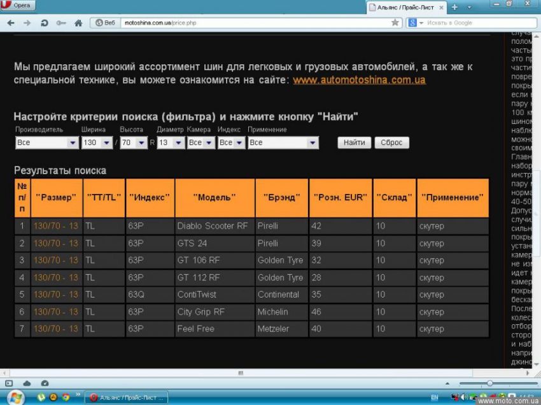The height and width of the screenshot is (405, 541).
Task: Click the volume speaker tray icon
Action: (464, 397)
